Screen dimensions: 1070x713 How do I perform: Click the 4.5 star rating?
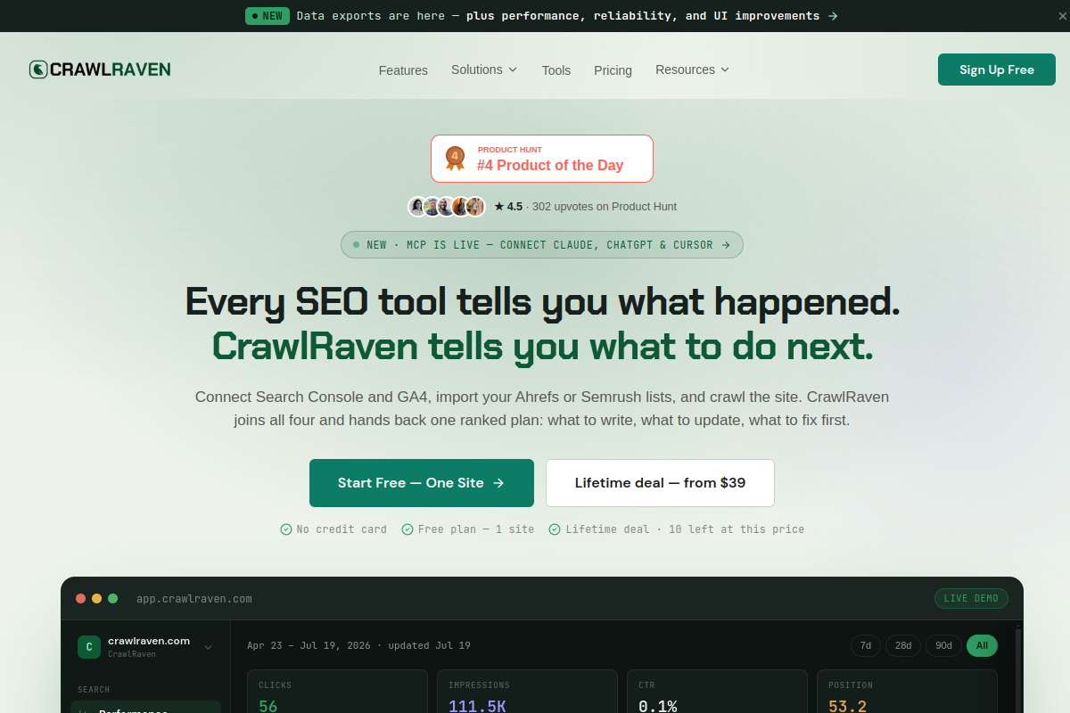coord(508,207)
